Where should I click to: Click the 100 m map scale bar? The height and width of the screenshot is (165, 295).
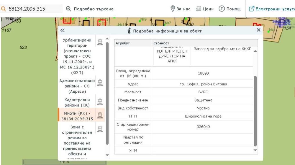tap(65, 162)
